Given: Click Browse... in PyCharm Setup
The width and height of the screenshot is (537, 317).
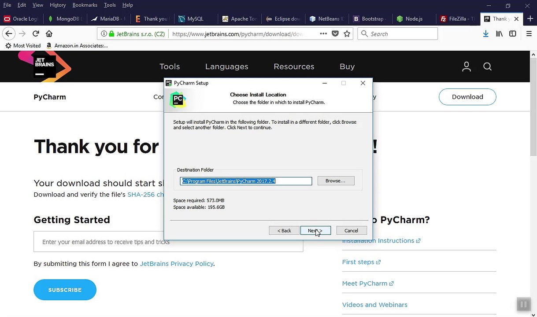Looking at the screenshot, I should pos(336,181).
